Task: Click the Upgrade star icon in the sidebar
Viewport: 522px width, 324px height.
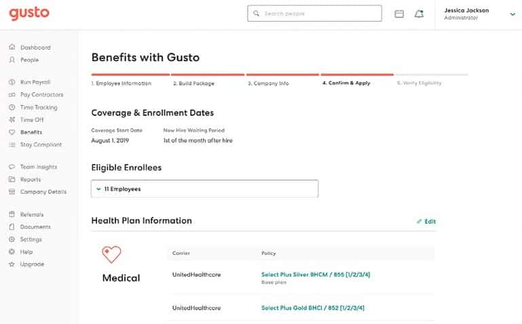Action: click(x=12, y=264)
